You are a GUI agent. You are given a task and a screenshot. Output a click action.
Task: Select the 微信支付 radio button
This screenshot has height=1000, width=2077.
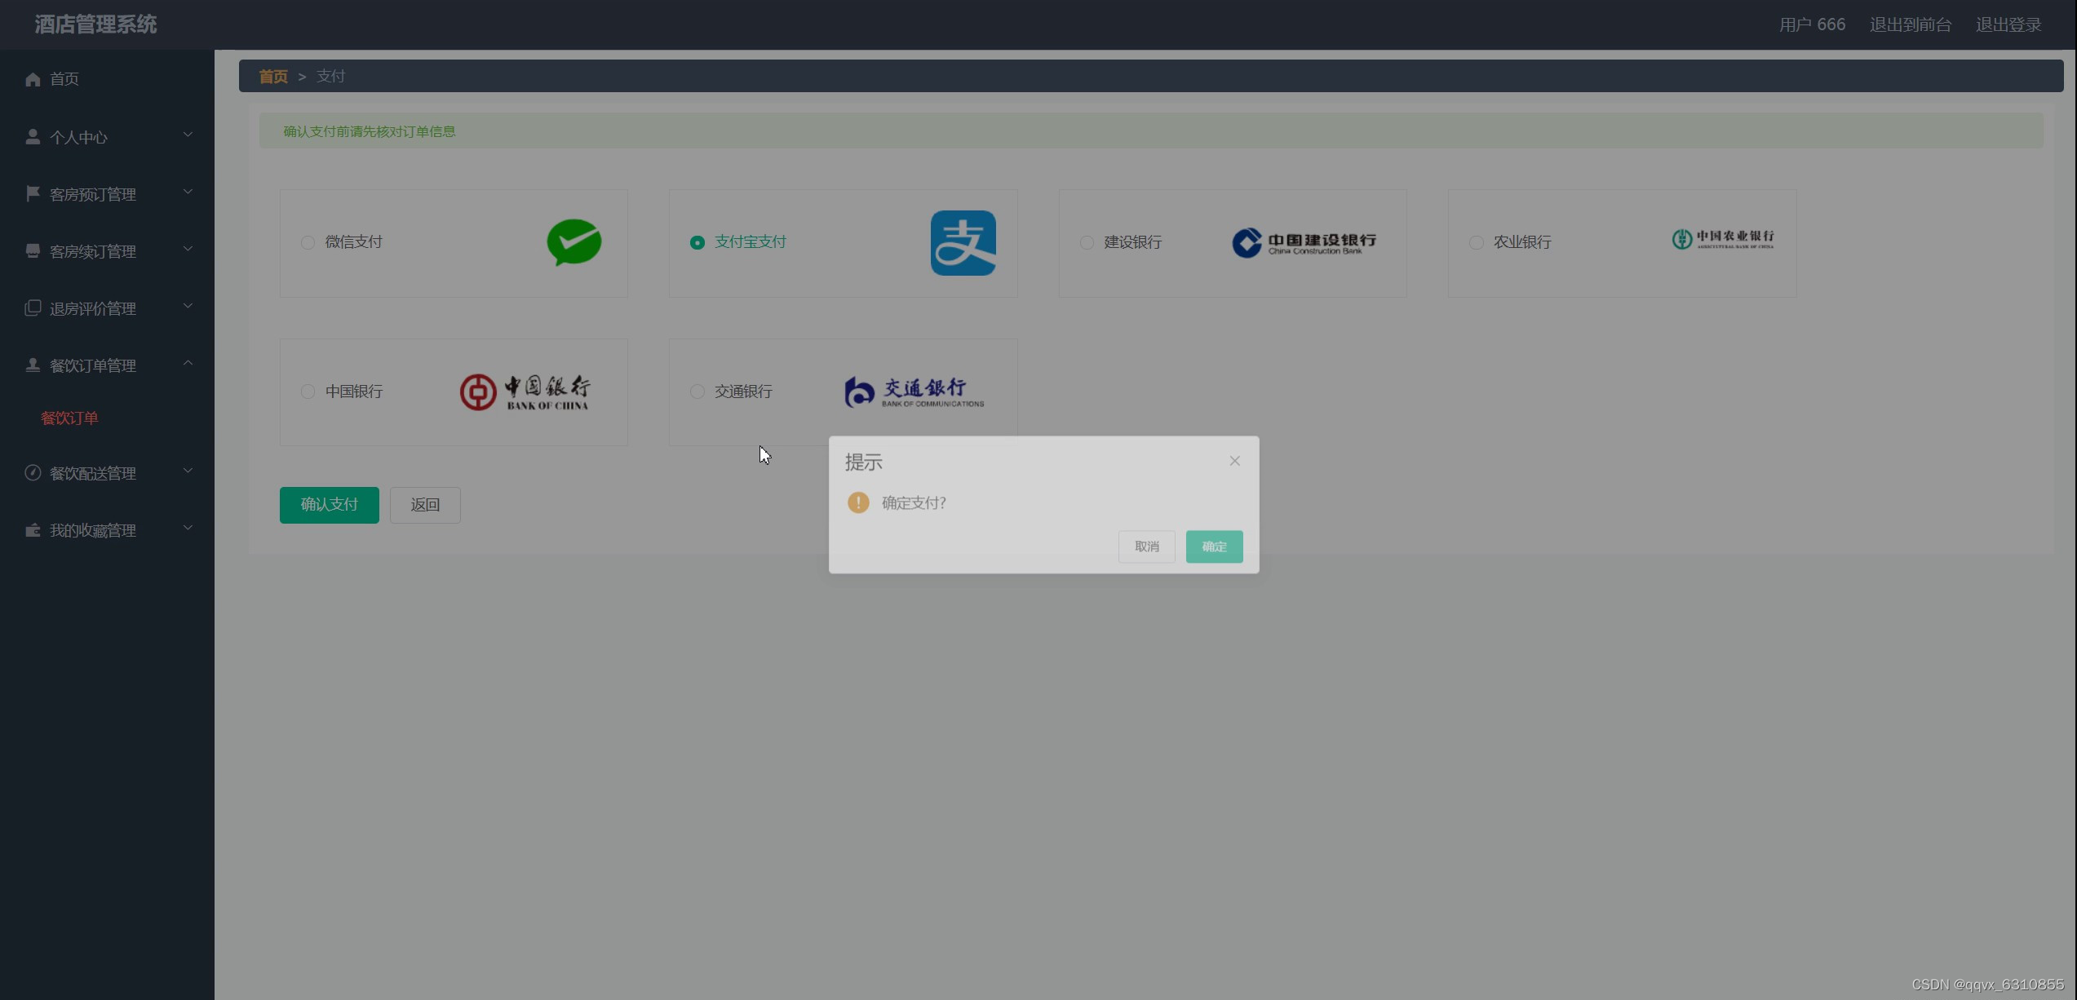pyautogui.click(x=308, y=242)
